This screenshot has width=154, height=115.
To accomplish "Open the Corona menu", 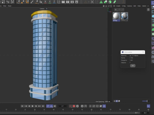I will point(130,6).
